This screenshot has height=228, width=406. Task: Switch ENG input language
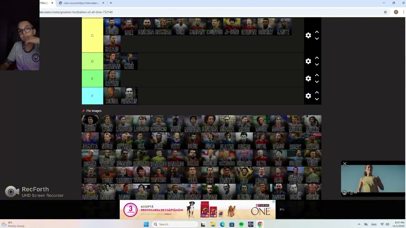coord(374,224)
